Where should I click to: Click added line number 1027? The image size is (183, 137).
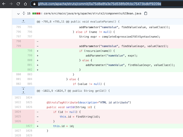[29, 126]
